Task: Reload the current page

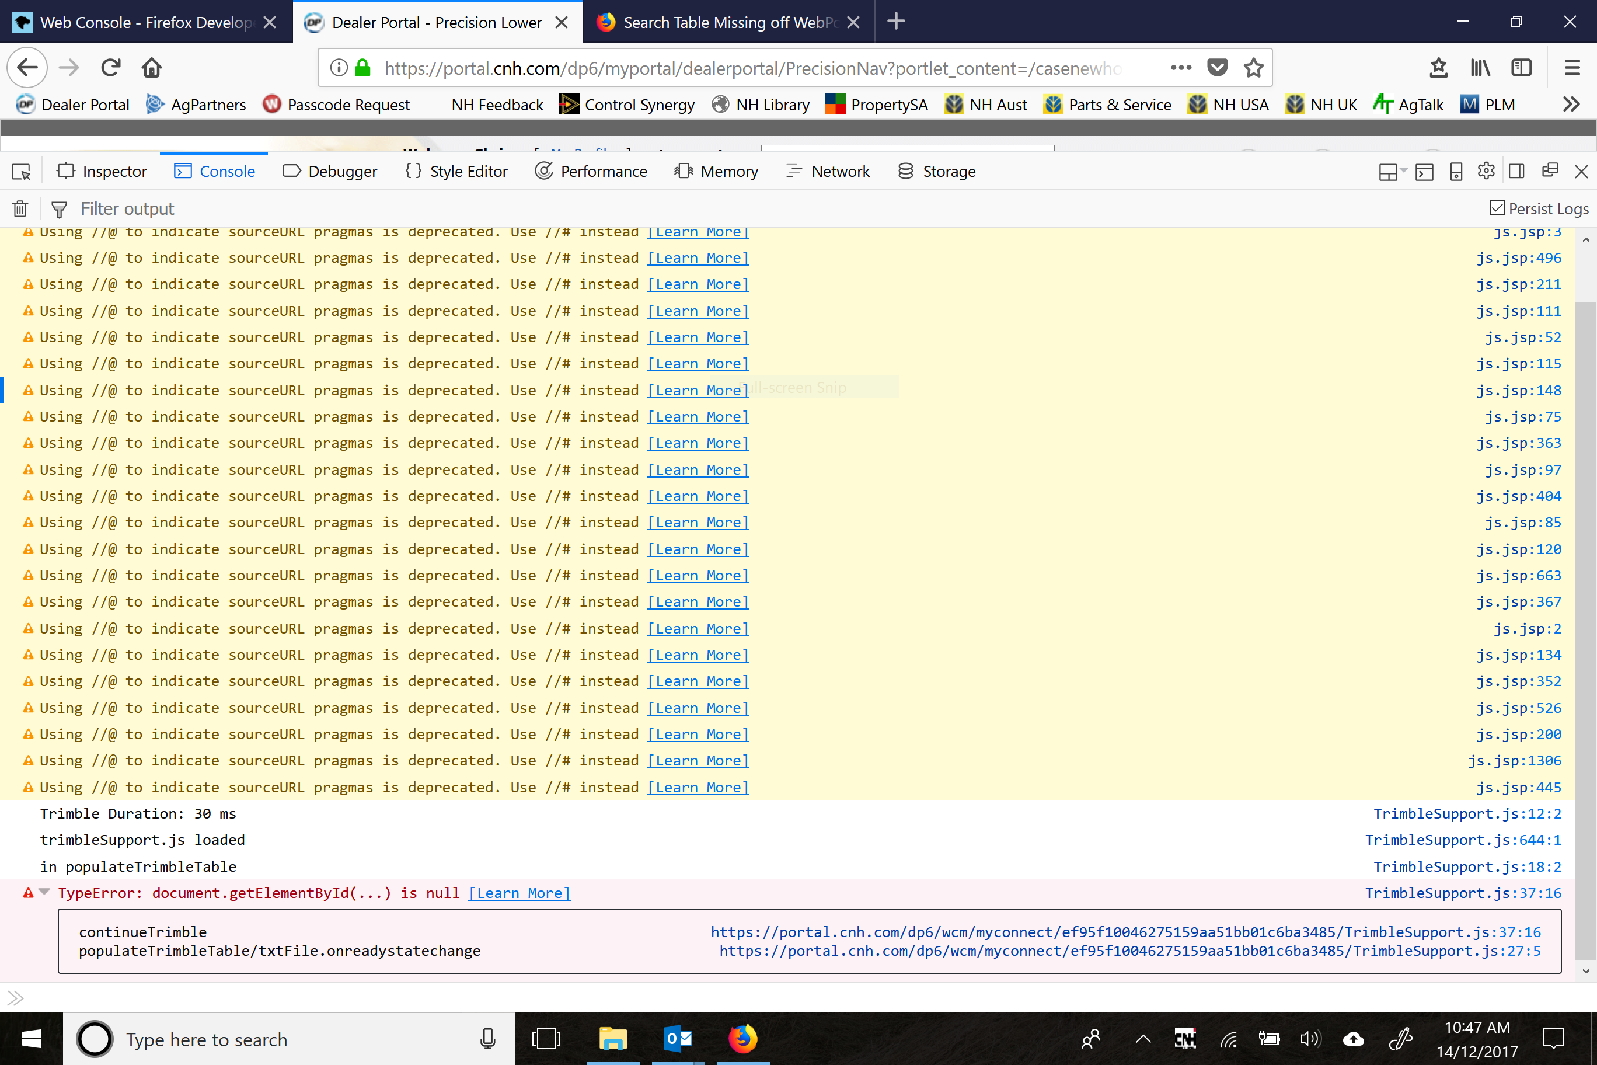Action: point(111,68)
